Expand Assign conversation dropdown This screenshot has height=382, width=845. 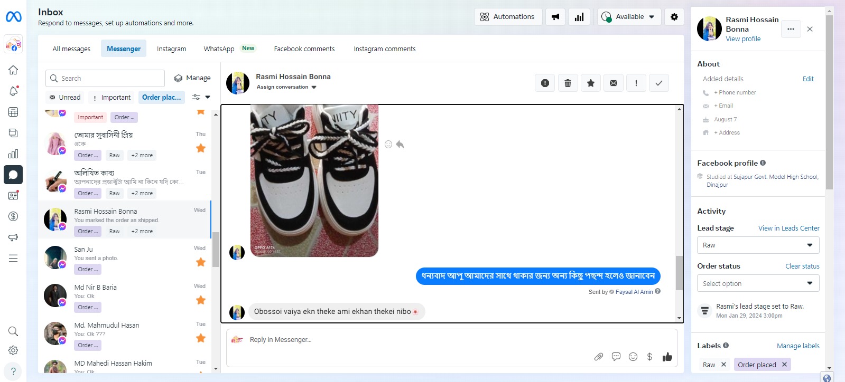[286, 87]
